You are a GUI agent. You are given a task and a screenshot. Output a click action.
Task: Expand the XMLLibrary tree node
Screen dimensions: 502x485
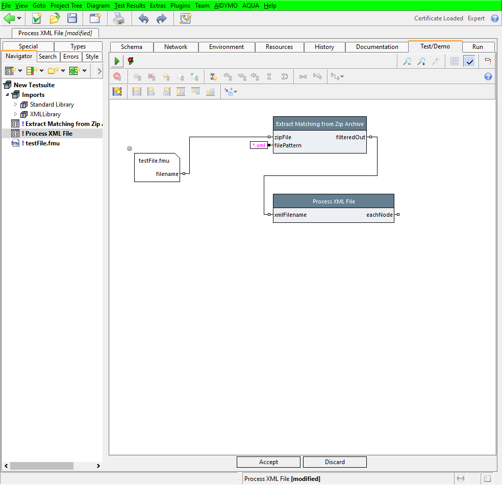(15, 114)
